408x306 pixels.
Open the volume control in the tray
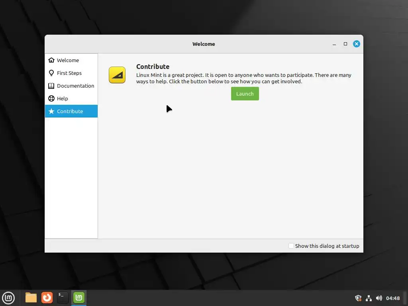point(379,298)
